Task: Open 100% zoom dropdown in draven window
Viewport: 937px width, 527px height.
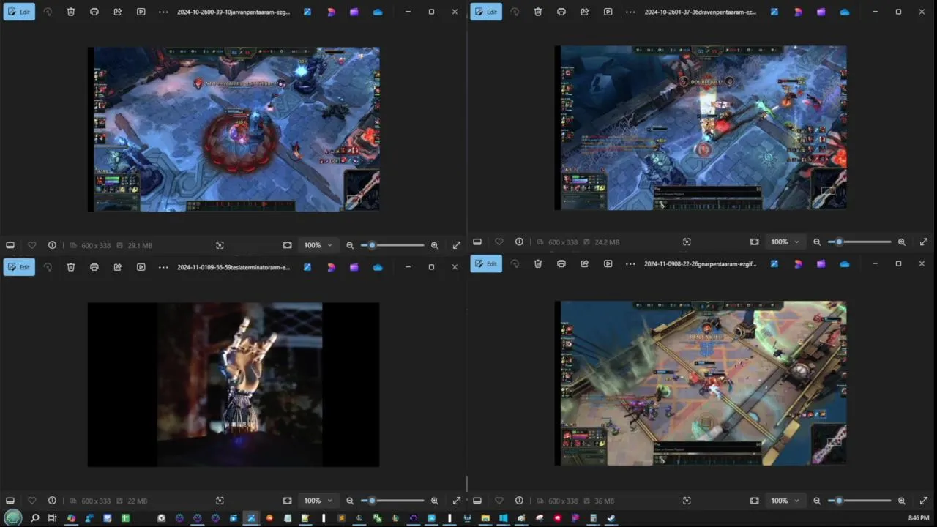Action: 785,242
